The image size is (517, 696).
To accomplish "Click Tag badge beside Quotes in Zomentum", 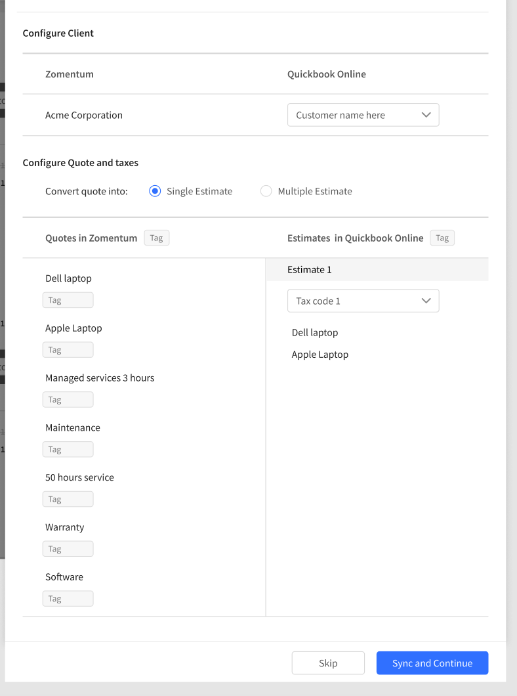I will 157,238.
